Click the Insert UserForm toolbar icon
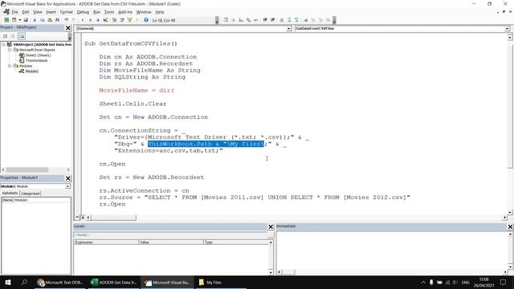Screen dimensions: 514x289 pyautogui.click(x=14, y=20)
